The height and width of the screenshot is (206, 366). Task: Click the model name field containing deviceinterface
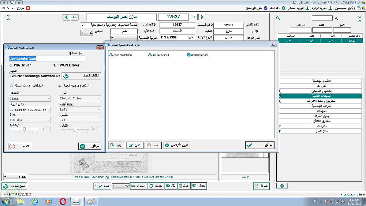47,59
